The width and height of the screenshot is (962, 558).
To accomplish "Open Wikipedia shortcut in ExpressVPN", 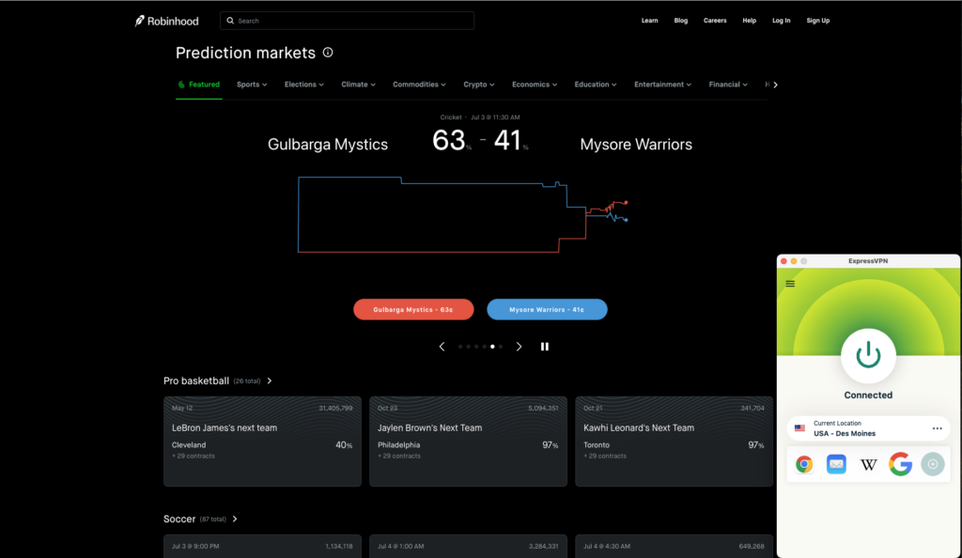I will 868,464.
